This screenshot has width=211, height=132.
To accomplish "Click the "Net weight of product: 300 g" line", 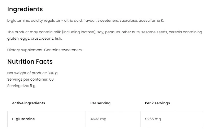I will tap(32, 73).
